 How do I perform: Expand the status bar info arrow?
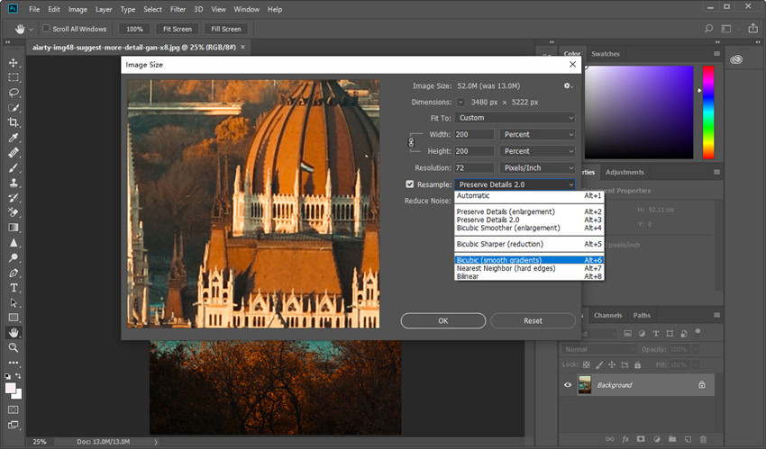click(156, 442)
